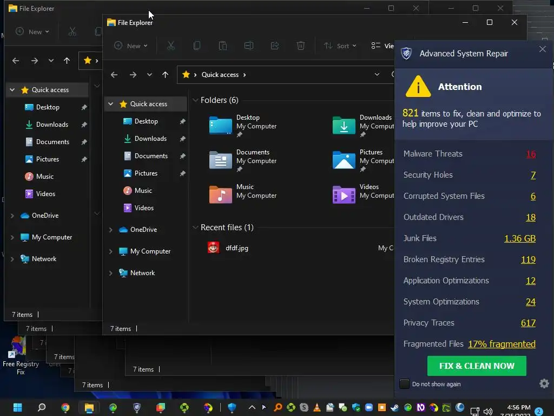Go back in front File Explorer window
The image size is (554, 416).
pyautogui.click(x=114, y=75)
